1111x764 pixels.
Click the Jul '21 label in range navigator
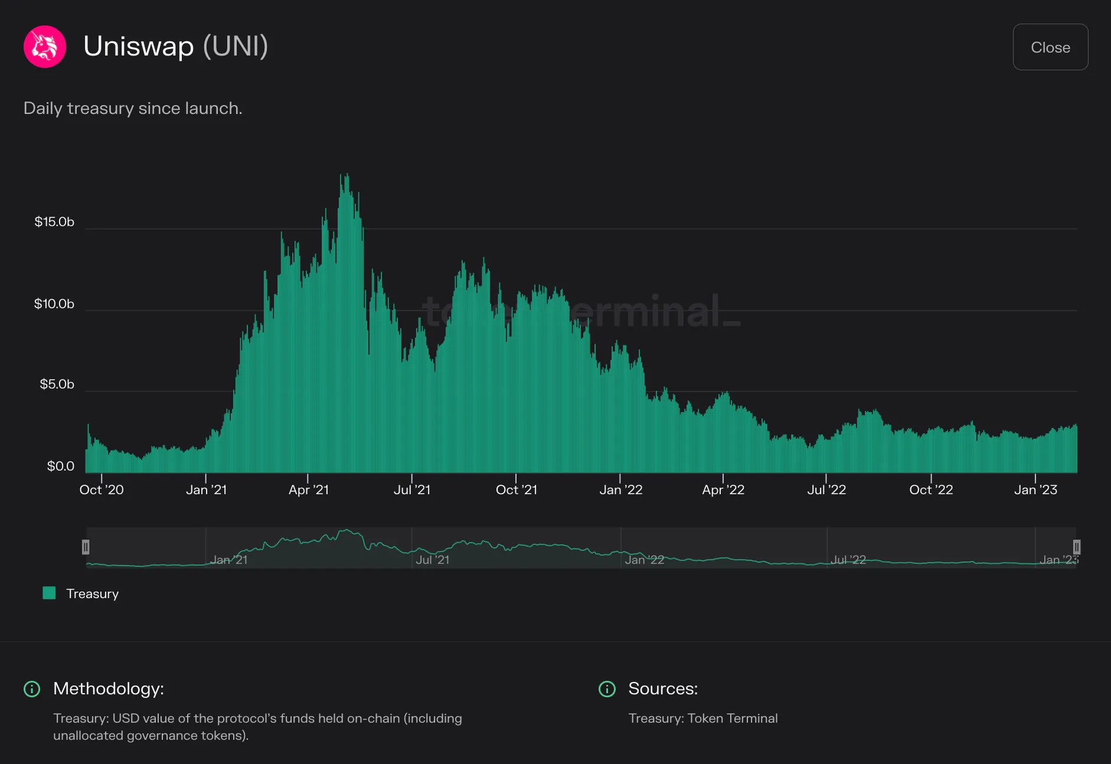[432, 559]
